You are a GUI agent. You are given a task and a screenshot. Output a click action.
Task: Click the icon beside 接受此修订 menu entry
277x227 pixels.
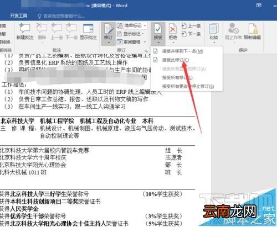[156, 60]
